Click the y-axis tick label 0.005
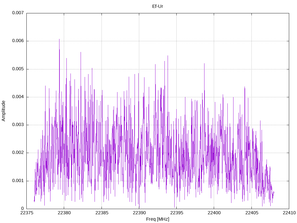The height and width of the screenshot is (223, 297). pos(18,69)
